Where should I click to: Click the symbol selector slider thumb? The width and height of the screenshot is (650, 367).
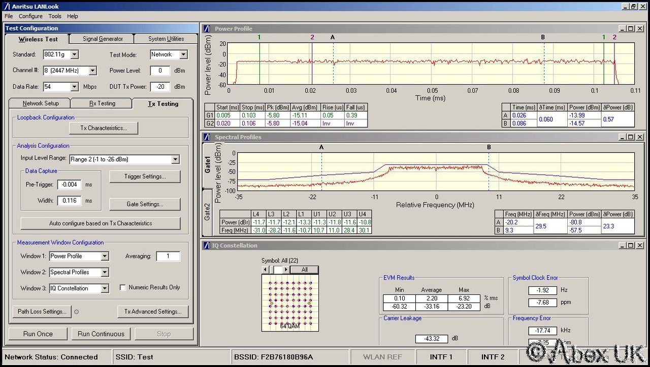click(x=277, y=270)
